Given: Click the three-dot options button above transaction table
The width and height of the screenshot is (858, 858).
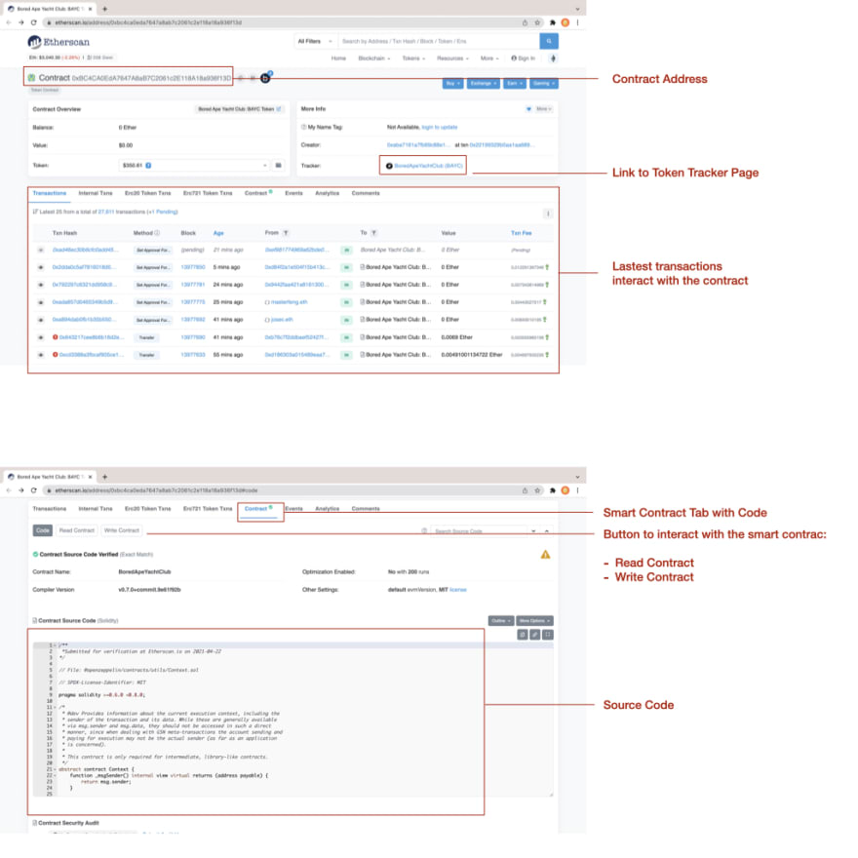Looking at the screenshot, I should tap(548, 214).
